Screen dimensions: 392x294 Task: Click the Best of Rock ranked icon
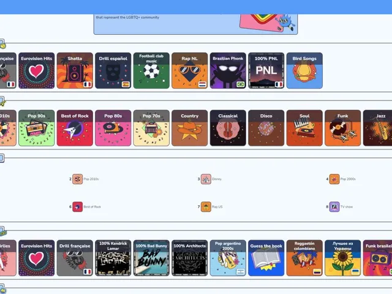pos(78,207)
